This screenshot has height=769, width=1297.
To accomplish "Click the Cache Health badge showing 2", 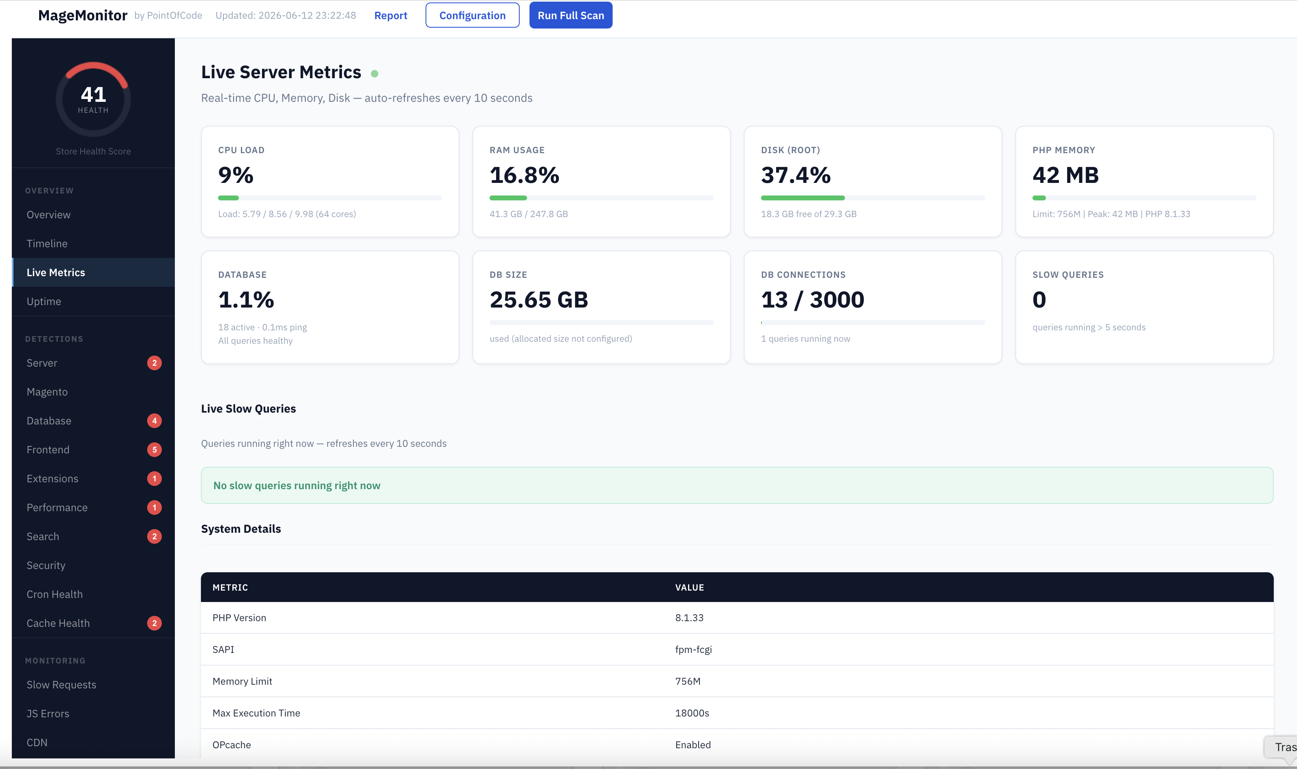I will 154,624.
